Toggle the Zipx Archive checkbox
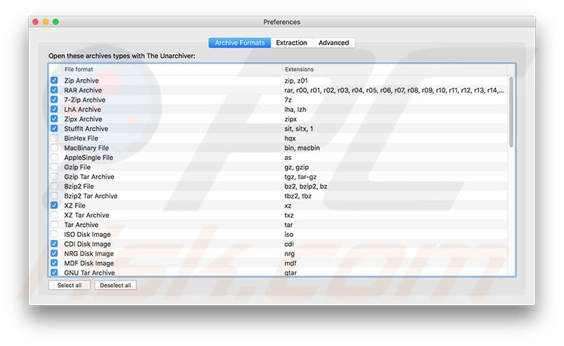The width and height of the screenshot is (564, 346). [x=54, y=118]
